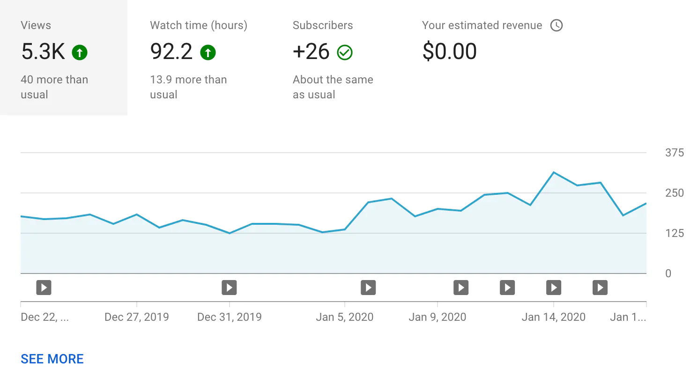Image resolution: width=698 pixels, height=384 pixels.
Task: Click the green up arrow beside 5.3K views
Action: [80, 52]
